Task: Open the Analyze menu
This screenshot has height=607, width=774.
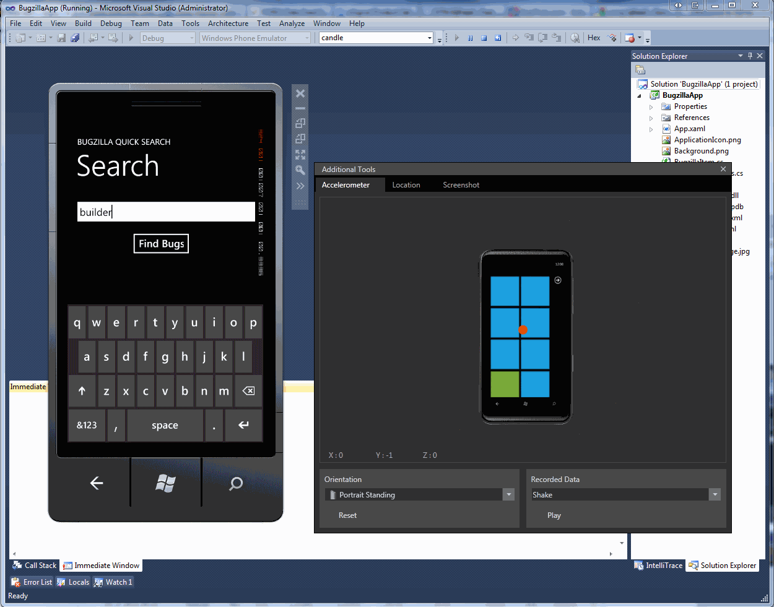Action: pos(292,24)
